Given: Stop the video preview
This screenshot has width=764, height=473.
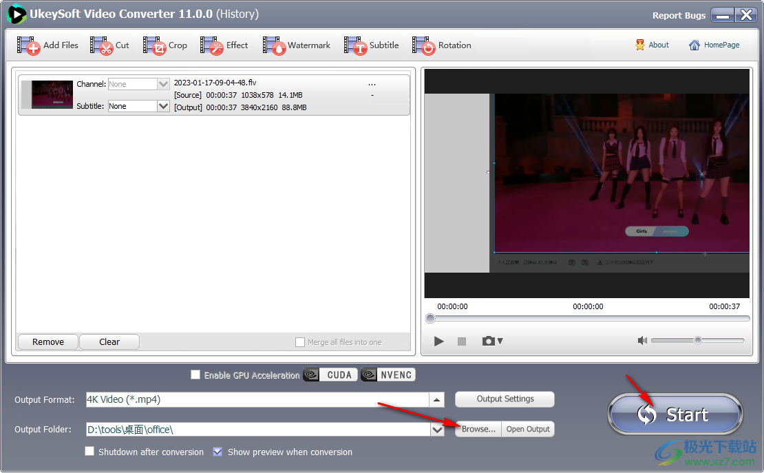Looking at the screenshot, I should click(x=462, y=341).
